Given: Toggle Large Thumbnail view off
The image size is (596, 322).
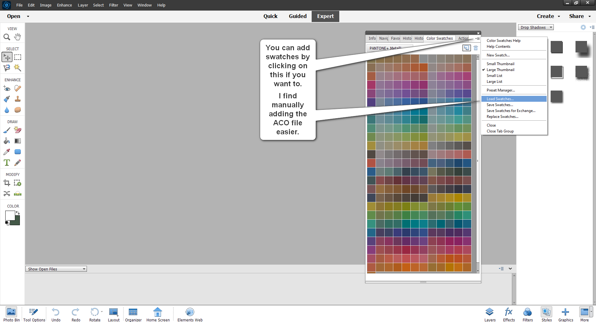Looking at the screenshot, I should point(501,69).
